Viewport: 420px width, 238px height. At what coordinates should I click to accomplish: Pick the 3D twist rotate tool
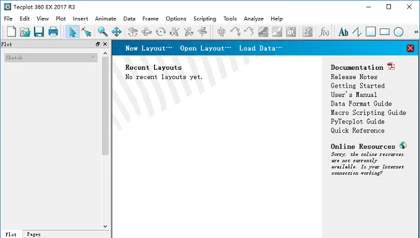pos(161,32)
